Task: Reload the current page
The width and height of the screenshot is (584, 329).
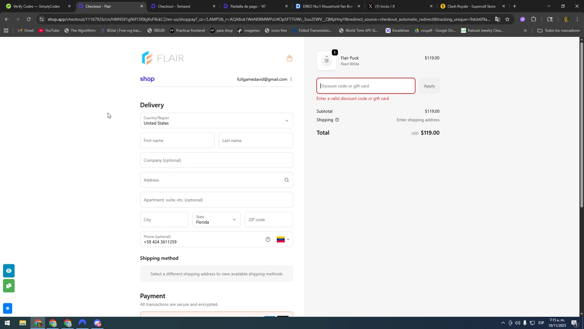Action: coord(28,19)
